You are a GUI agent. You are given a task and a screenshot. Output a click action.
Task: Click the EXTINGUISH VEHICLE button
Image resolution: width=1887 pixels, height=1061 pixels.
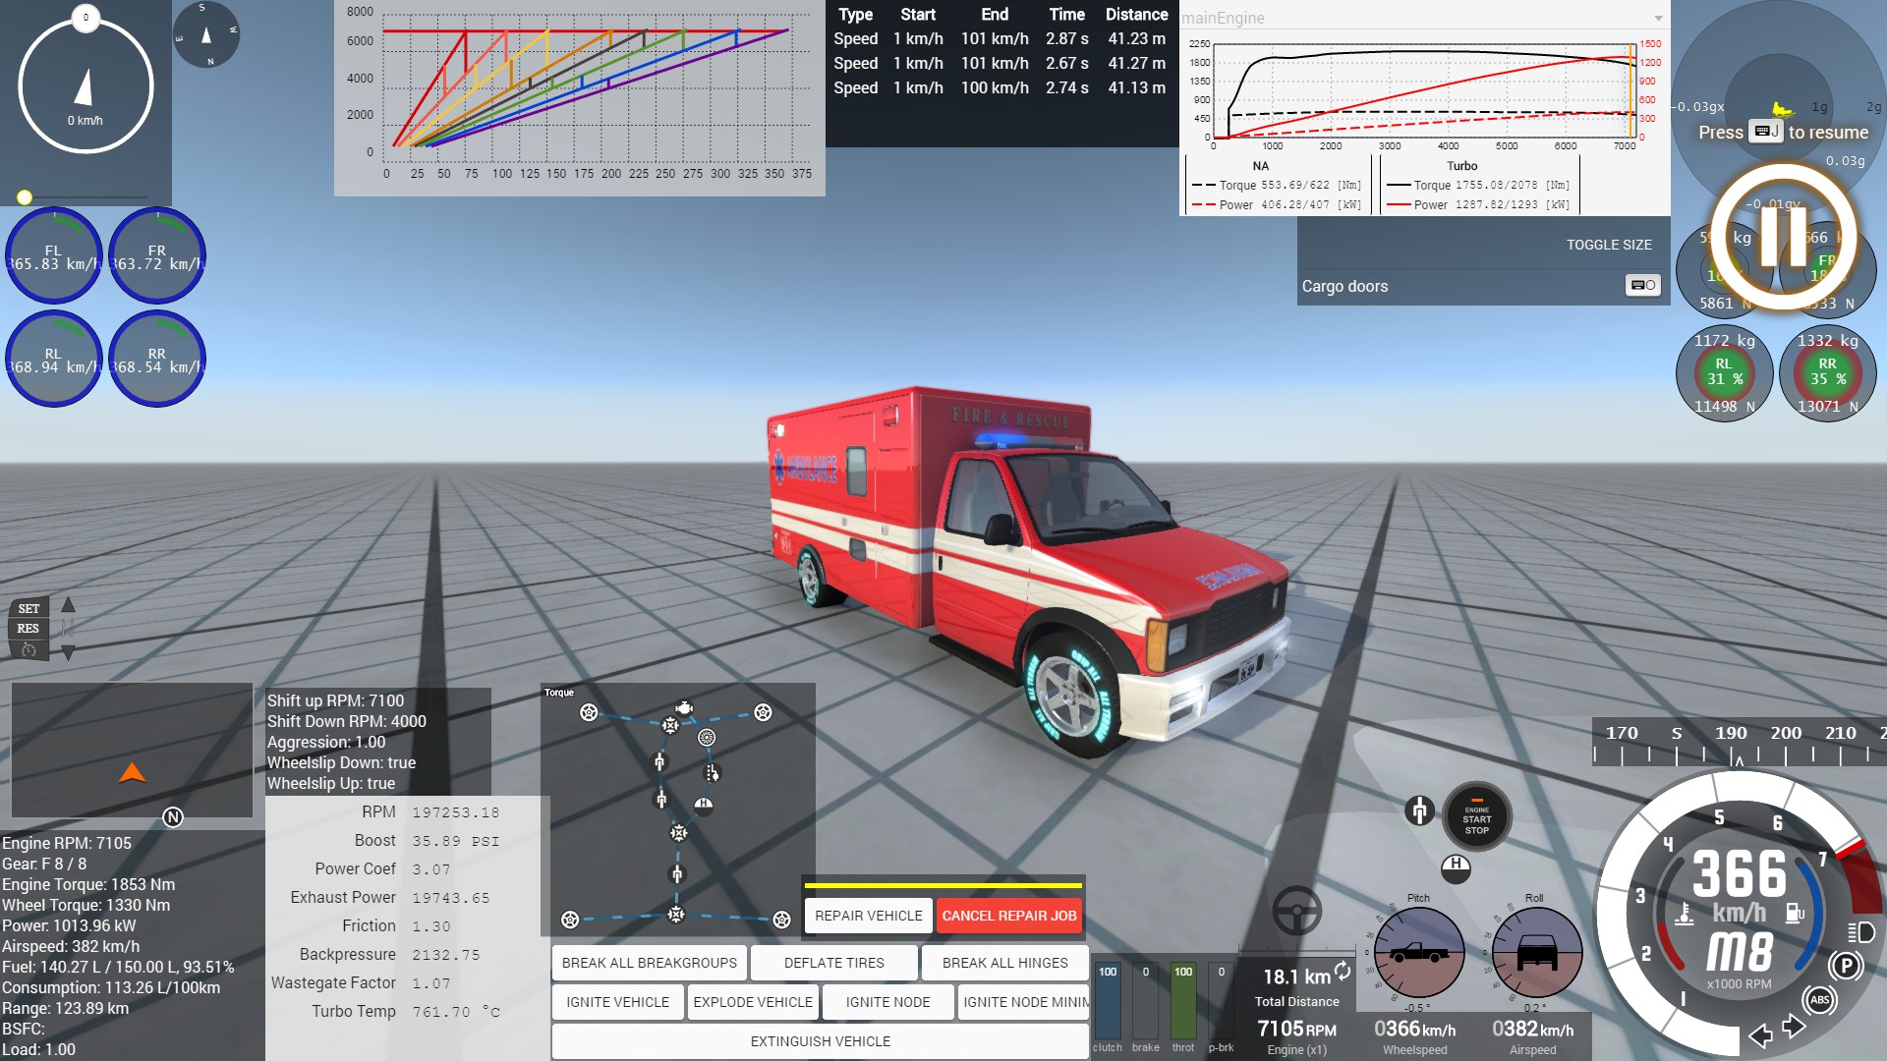click(820, 1041)
